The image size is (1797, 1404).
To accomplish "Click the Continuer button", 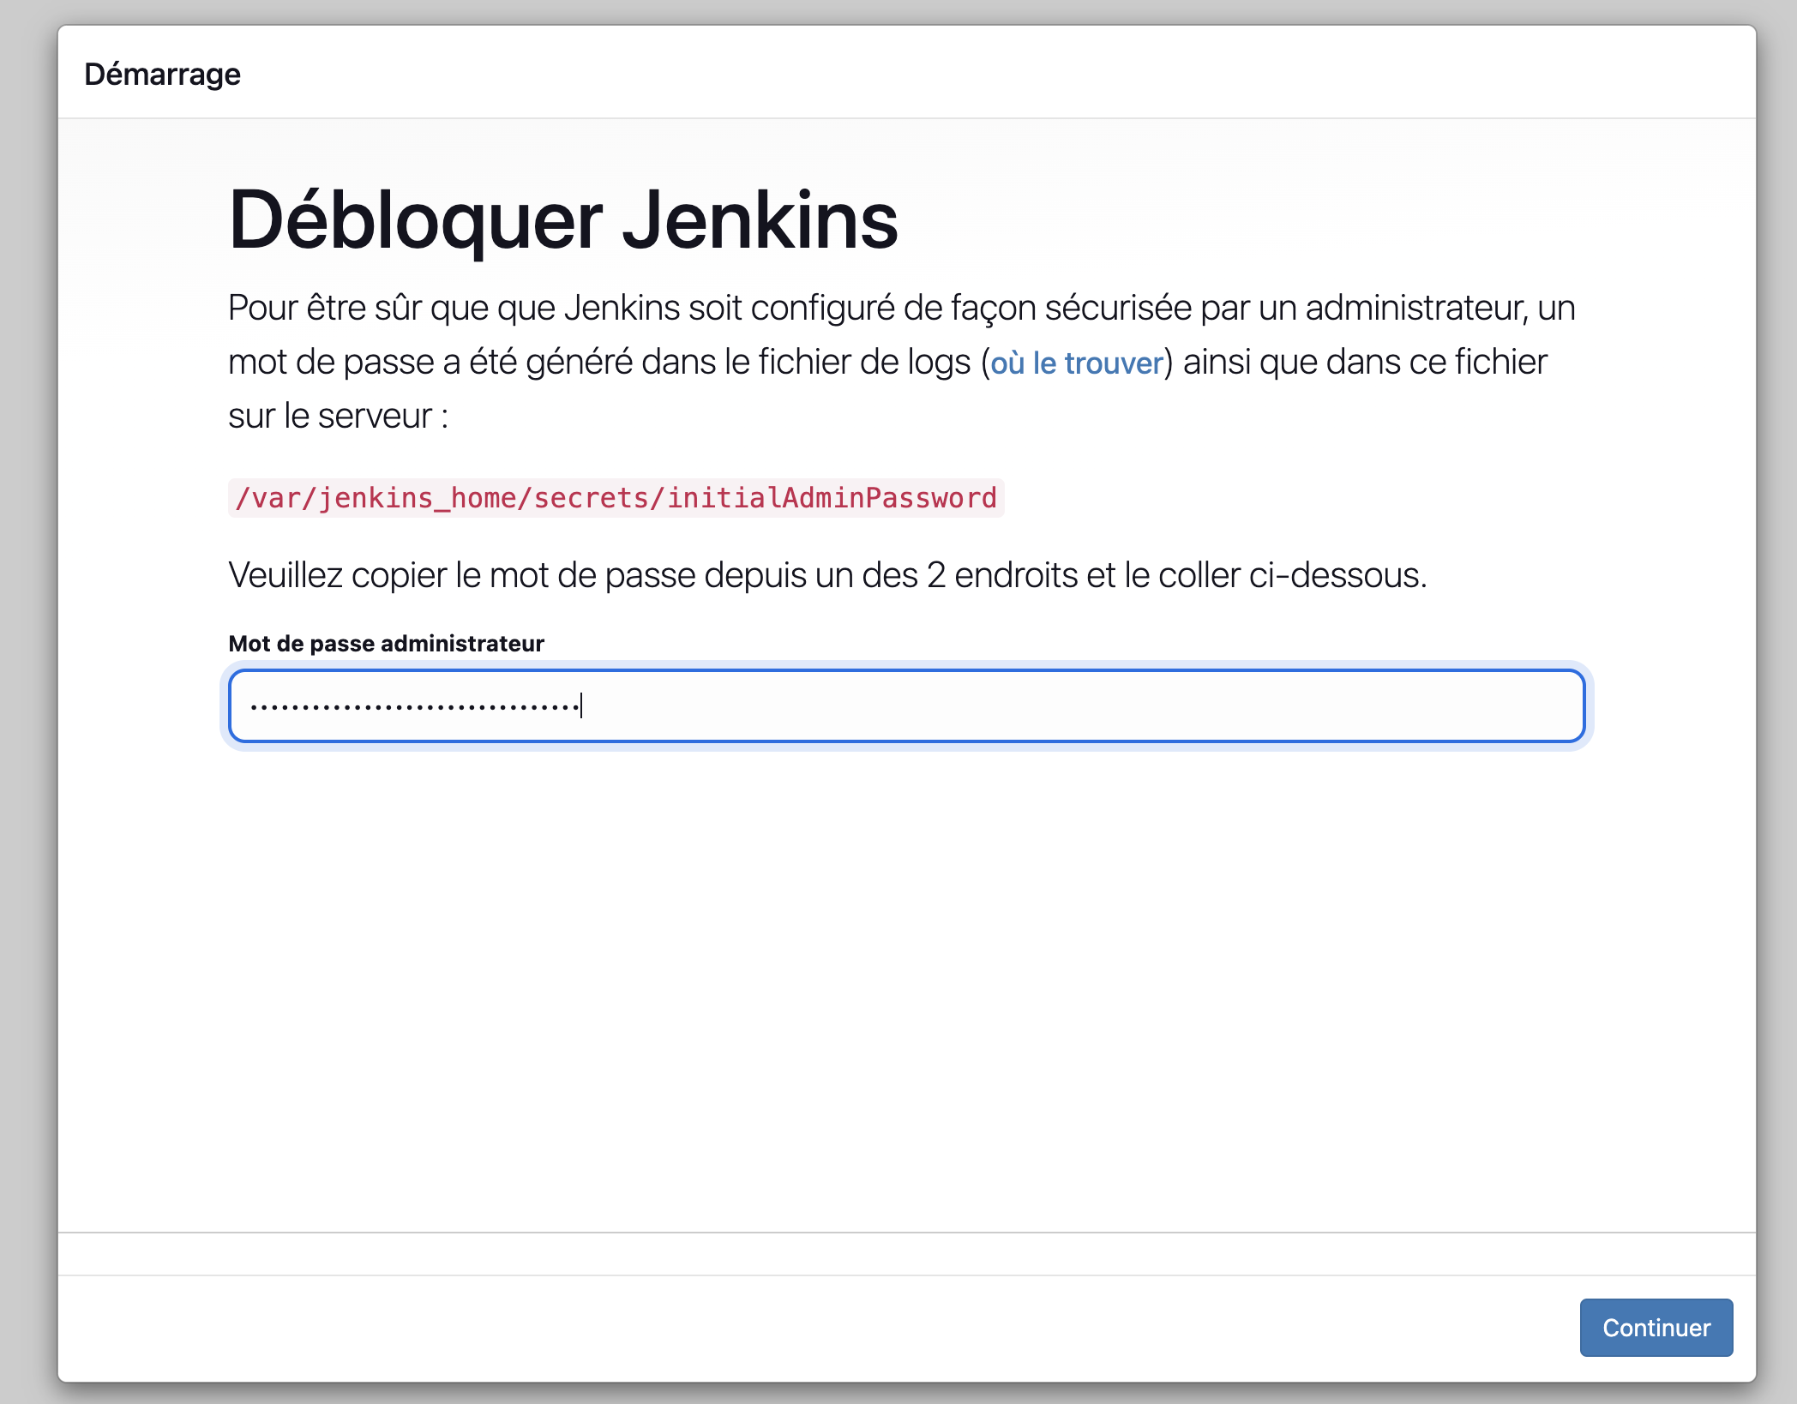I will pos(1656,1327).
